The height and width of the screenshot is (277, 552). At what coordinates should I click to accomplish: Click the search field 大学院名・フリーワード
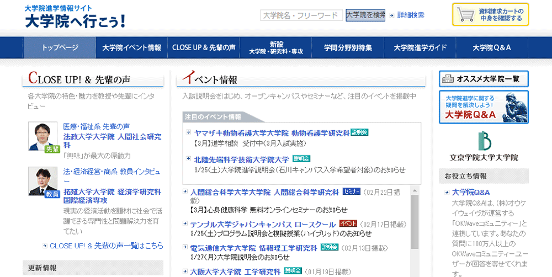(x=301, y=15)
